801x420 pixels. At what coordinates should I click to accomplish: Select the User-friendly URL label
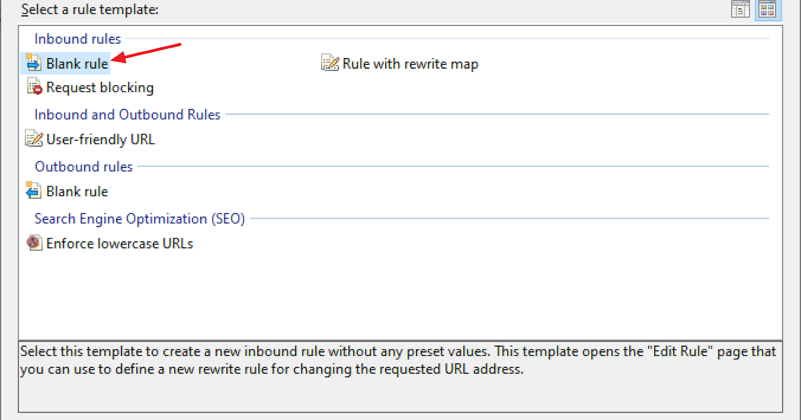(100, 139)
